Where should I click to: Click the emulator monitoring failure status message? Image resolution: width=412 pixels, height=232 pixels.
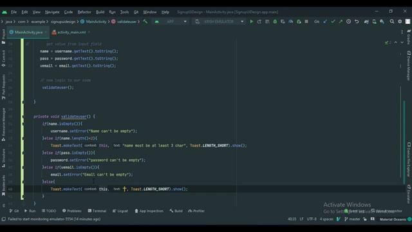pos(54,219)
